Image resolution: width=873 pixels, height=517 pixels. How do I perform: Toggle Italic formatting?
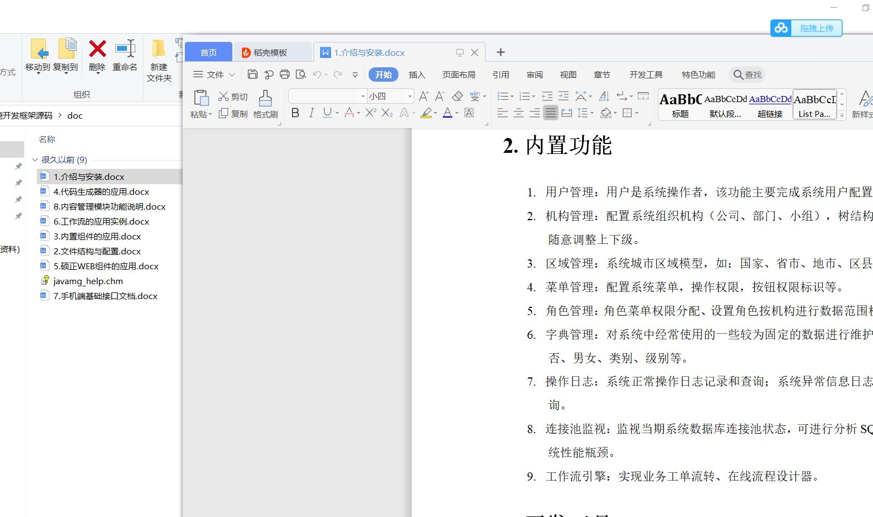pos(312,113)
